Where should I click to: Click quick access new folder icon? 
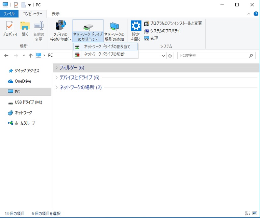tap(23, 5)
